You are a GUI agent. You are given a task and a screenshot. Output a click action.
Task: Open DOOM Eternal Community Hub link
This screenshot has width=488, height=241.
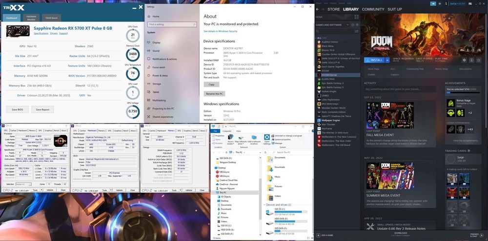click(x=415, y=69)
